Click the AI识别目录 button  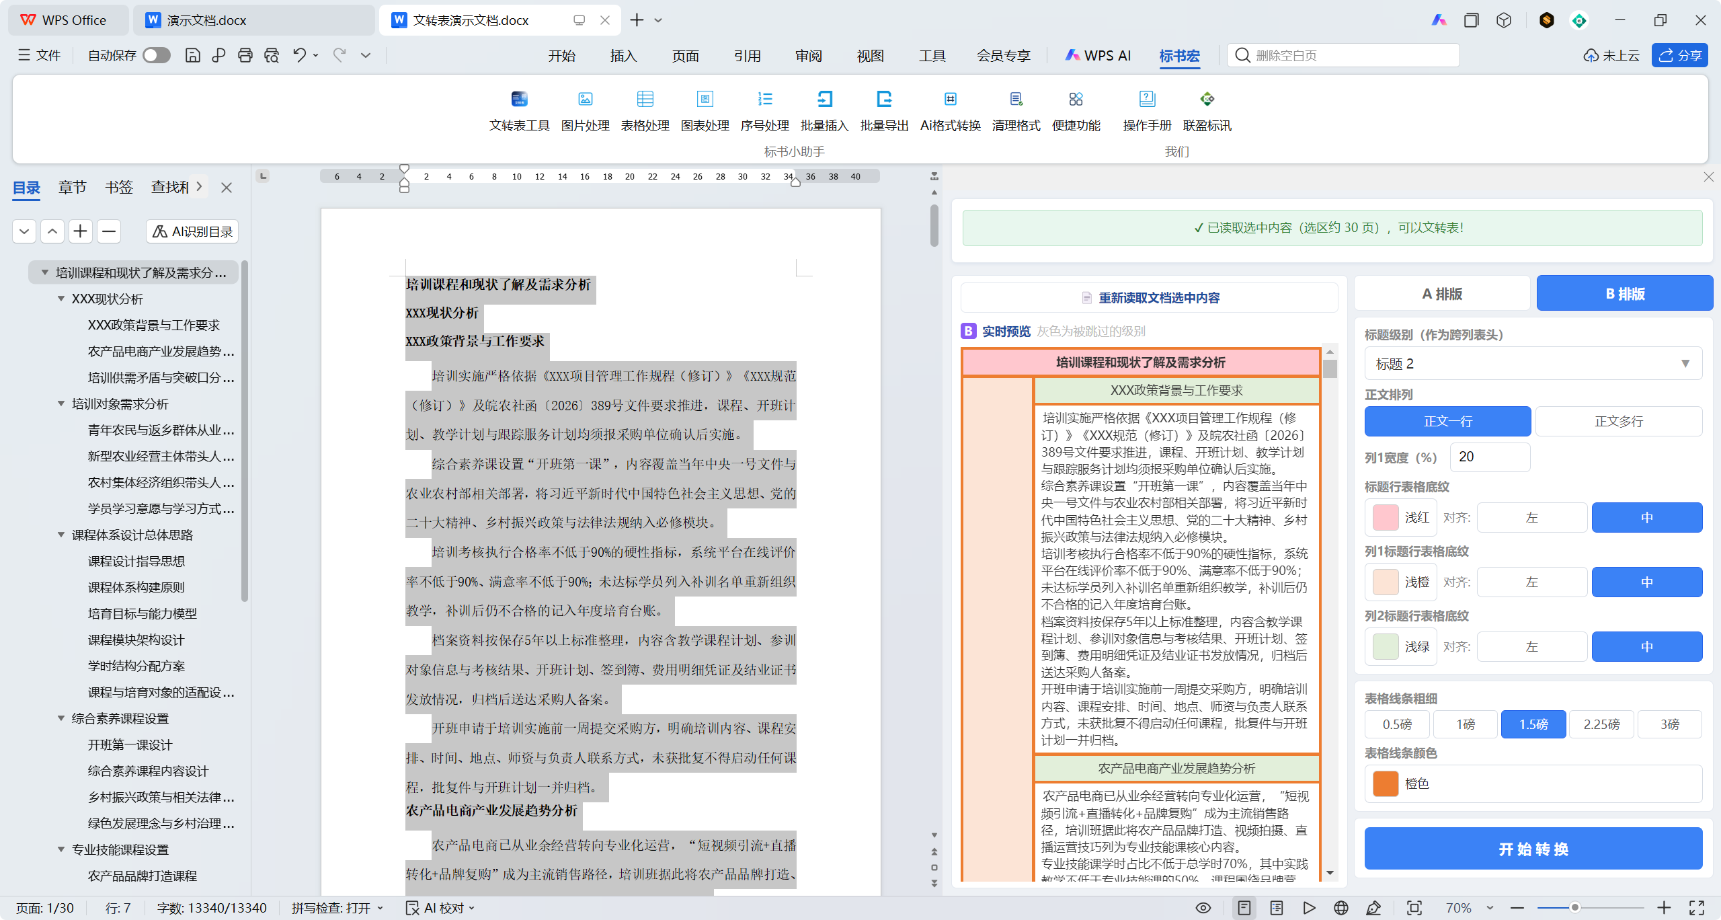192,231
